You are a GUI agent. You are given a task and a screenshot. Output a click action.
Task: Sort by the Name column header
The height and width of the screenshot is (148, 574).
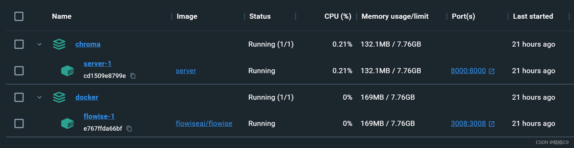coord(62,16)
